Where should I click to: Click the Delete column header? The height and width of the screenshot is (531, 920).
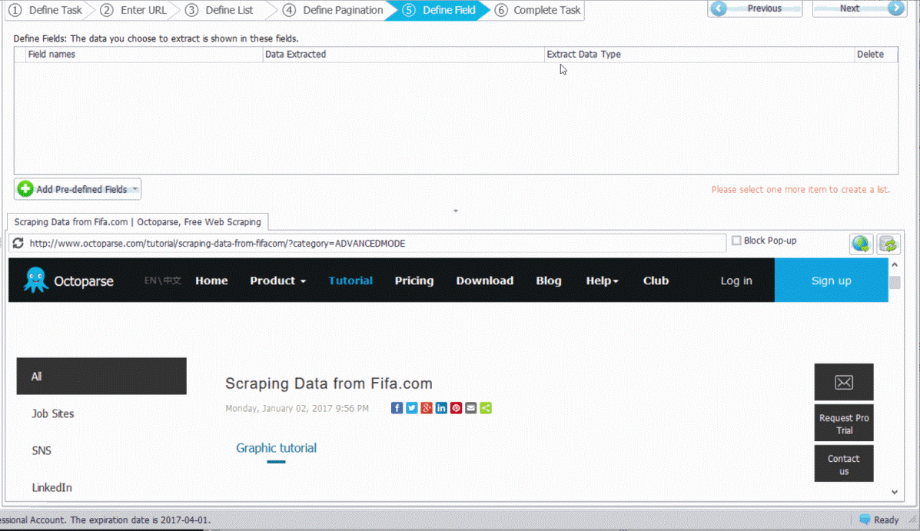click(876, 54)
